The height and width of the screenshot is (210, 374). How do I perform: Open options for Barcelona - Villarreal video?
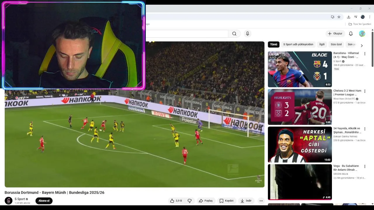(x=365, y=54)
